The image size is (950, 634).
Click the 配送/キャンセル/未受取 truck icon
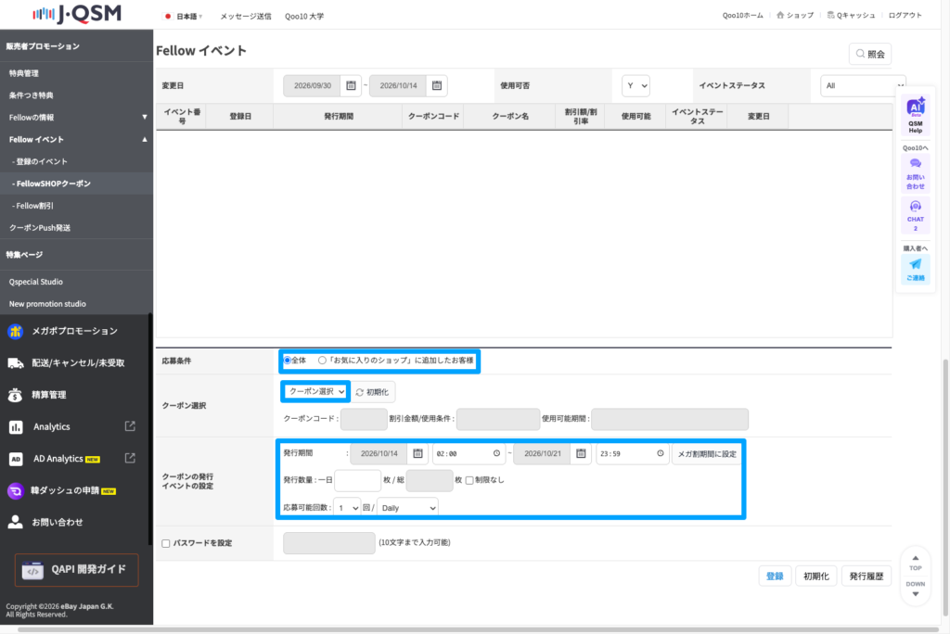pyautogui.click(x=16, y=362)
